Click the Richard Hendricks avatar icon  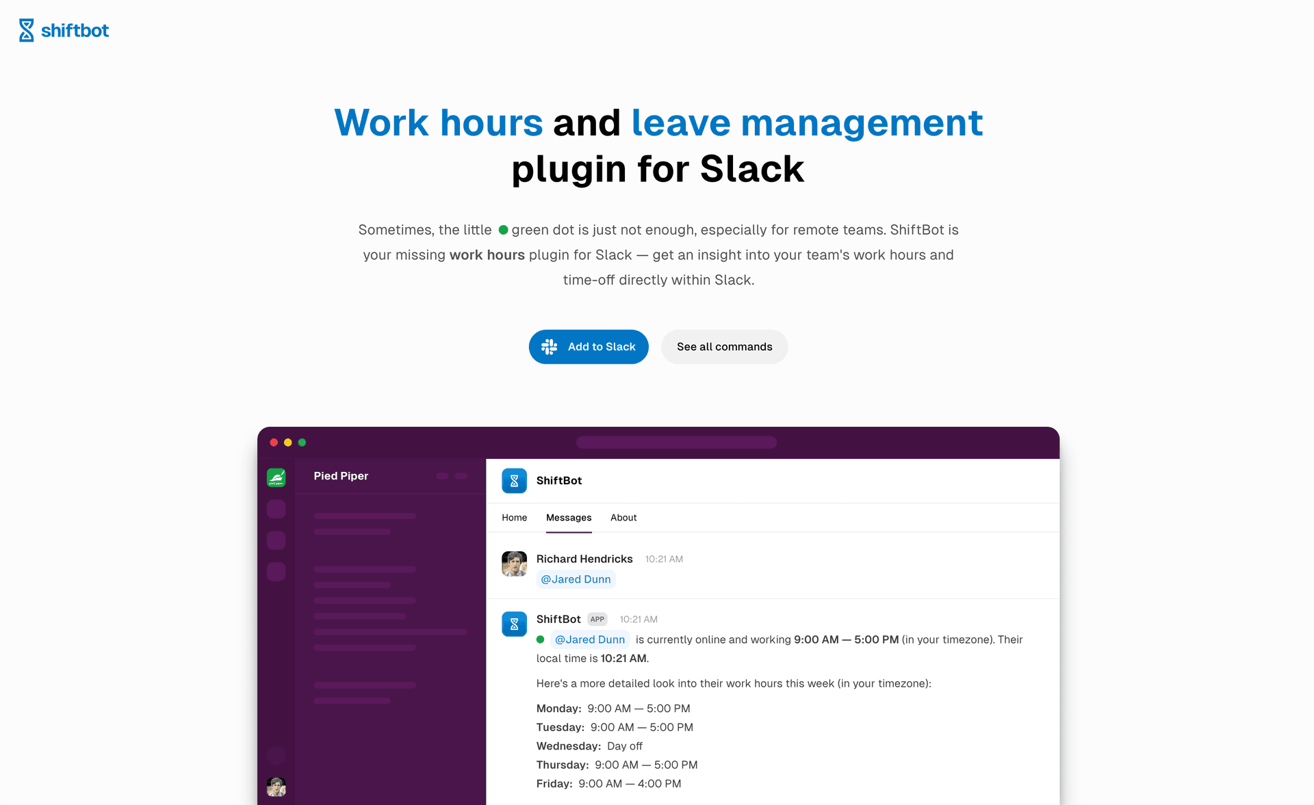515,562
